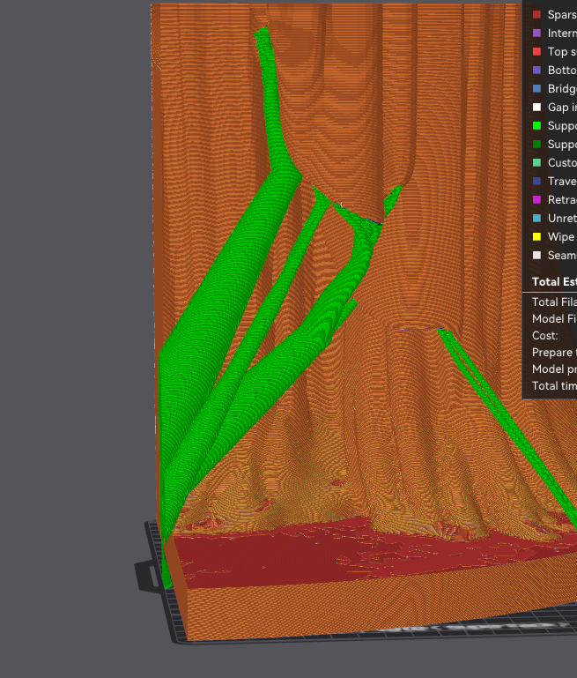The width and height of the screenshot is (577, 678).
Task: Click the 'Cost:' row label
Action: [x=545, y=336]
